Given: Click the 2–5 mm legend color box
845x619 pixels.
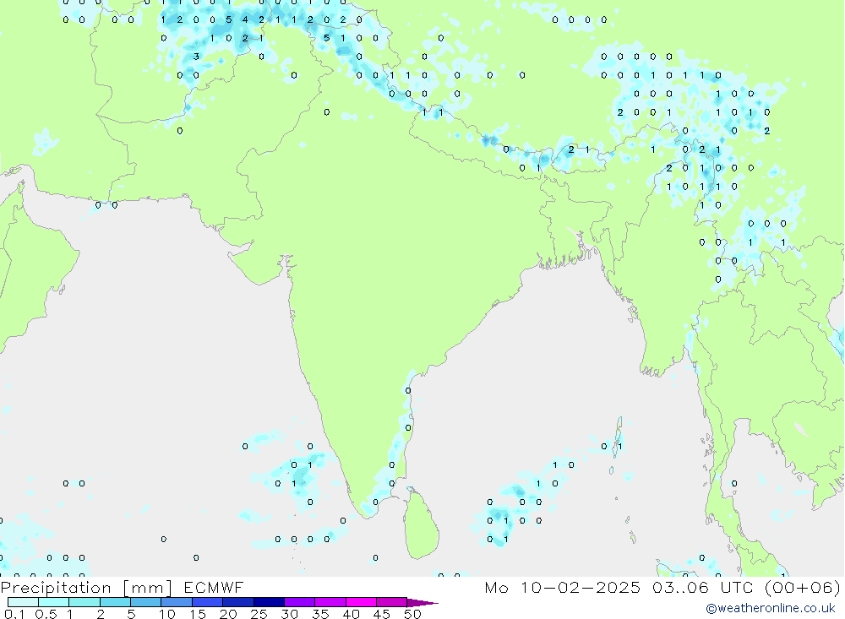Looking at the screenshot, I should [115, 602].
